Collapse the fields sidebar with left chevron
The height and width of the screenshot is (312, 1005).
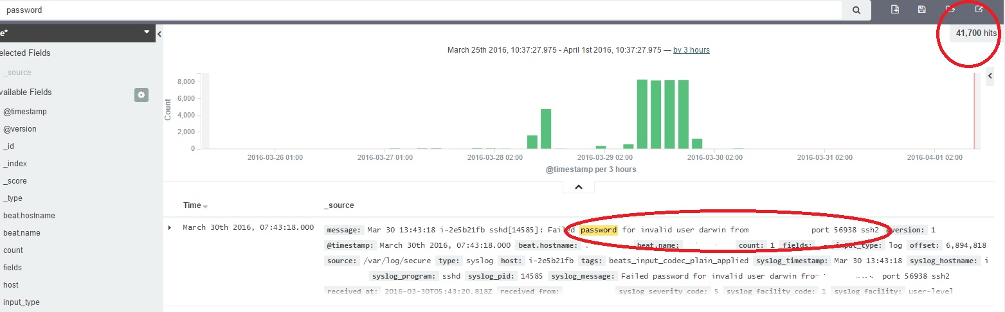(159, 33)
